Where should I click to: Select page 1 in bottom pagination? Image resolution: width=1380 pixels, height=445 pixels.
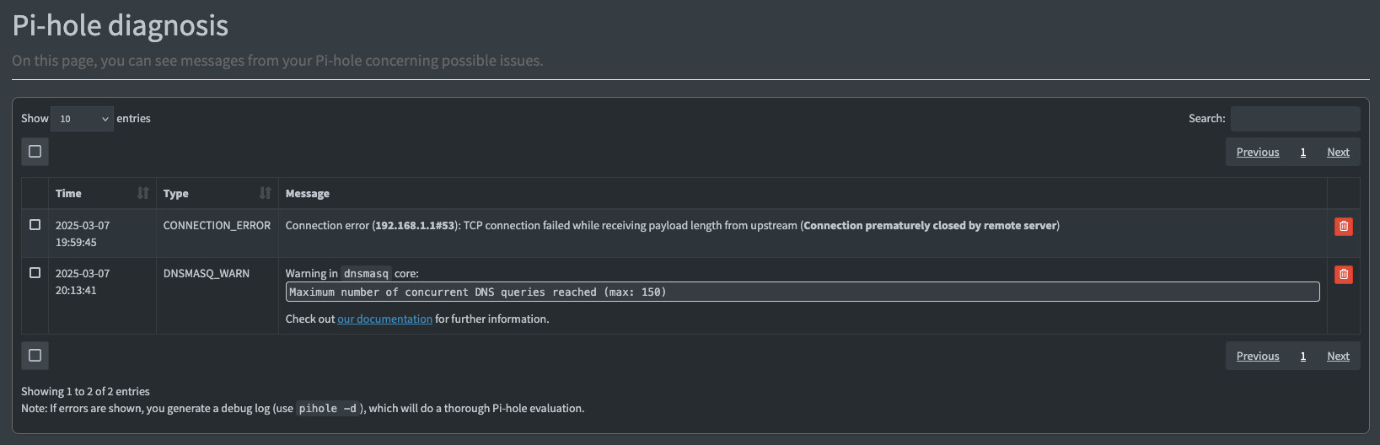pos(1303,356)
